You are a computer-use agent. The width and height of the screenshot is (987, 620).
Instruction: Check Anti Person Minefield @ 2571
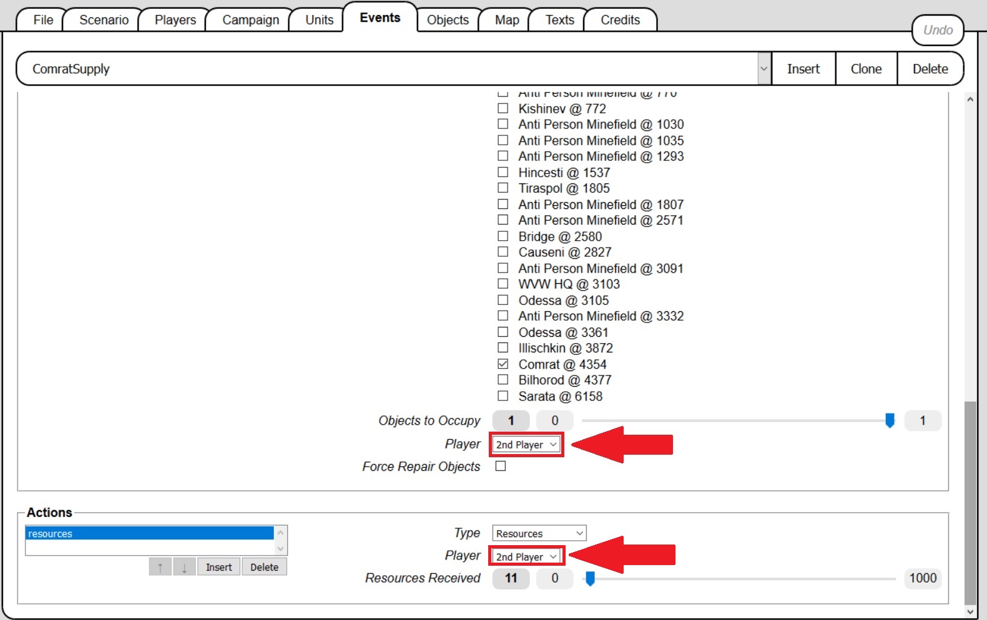503,220
